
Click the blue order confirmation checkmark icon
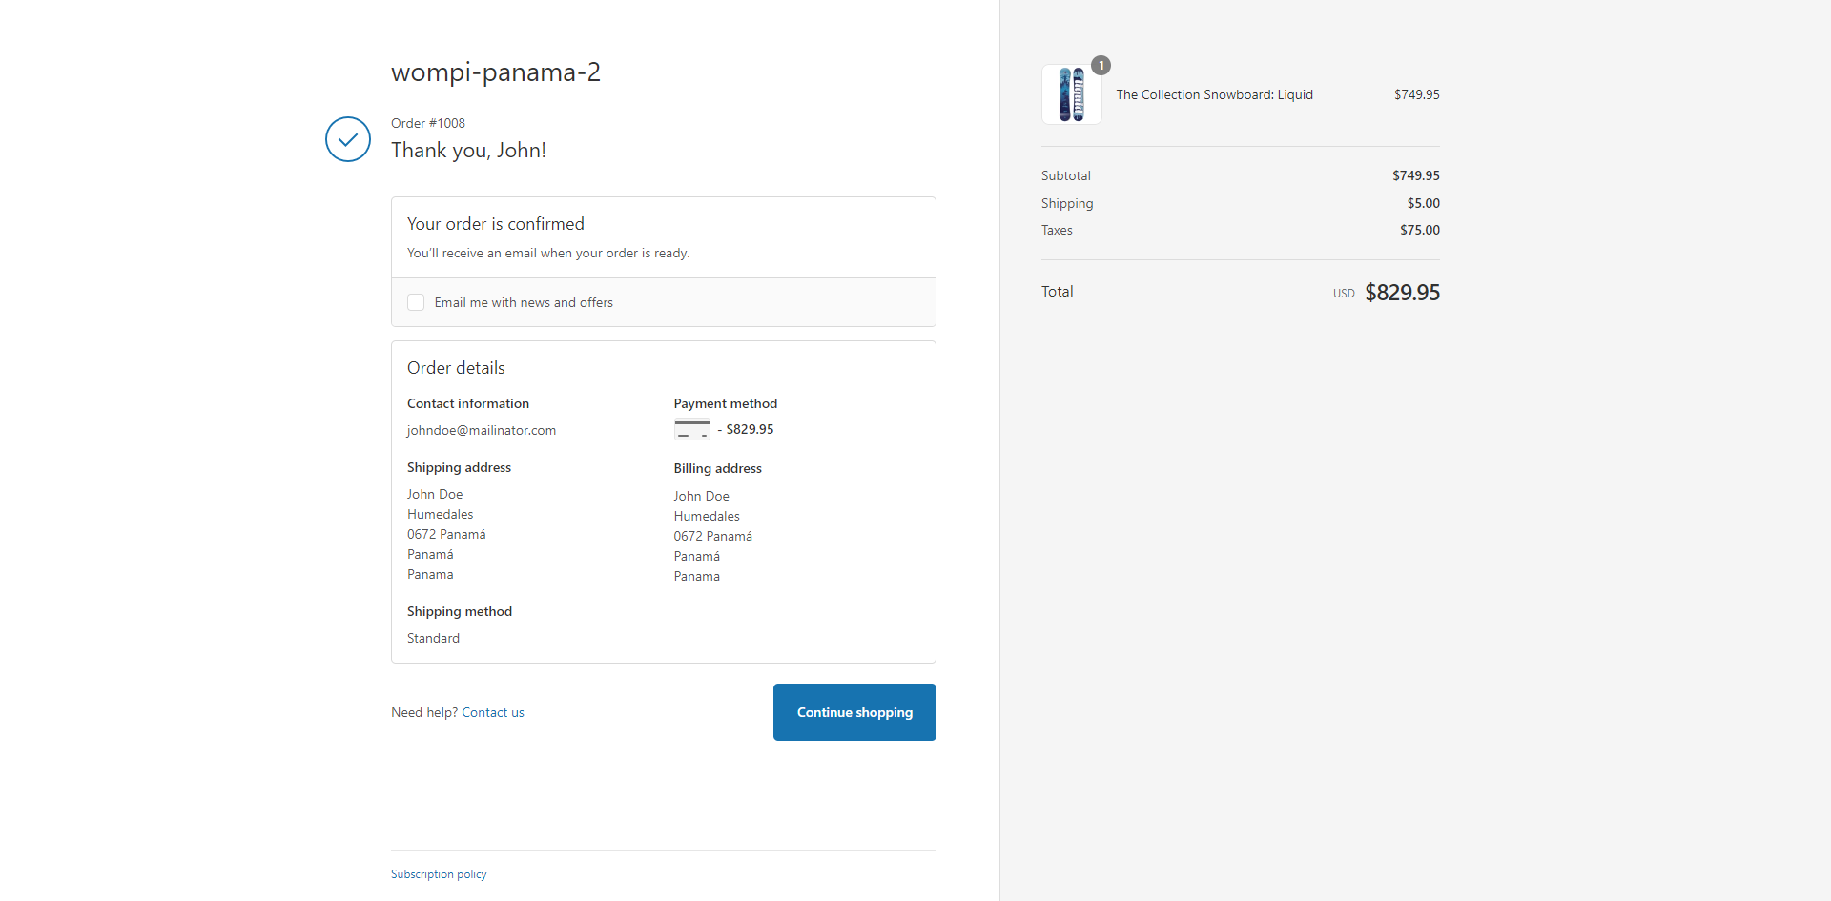tap(347, 139)
